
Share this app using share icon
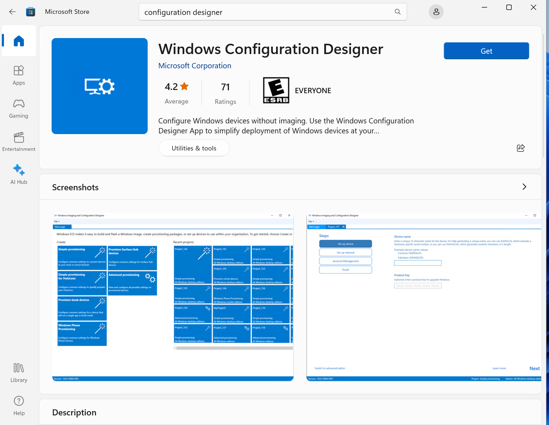(521, 148)
